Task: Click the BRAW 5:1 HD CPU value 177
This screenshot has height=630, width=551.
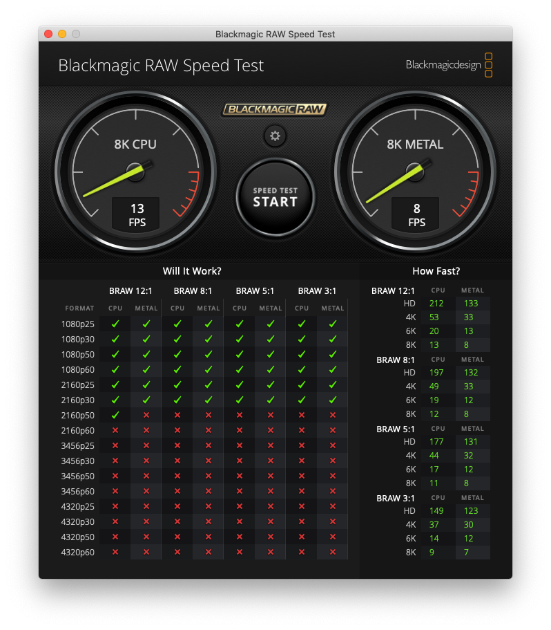Action: (x=436, y=442)
